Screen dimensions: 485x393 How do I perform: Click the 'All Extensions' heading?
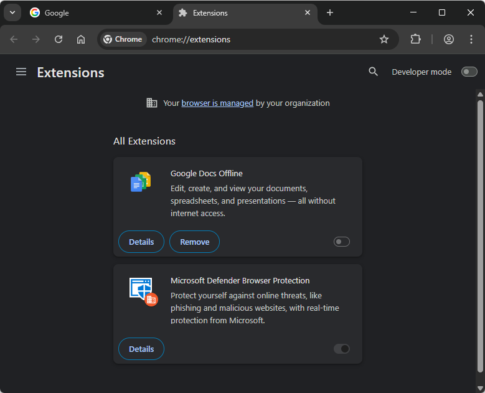[x=144, y=141]
